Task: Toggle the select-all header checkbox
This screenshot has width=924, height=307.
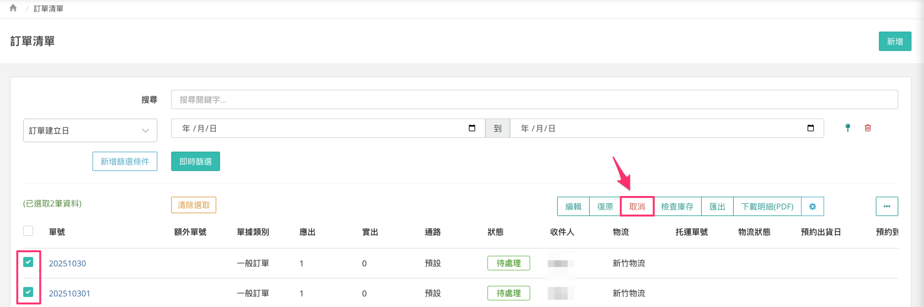Action: pyautogui.click(x=28, y=231)
